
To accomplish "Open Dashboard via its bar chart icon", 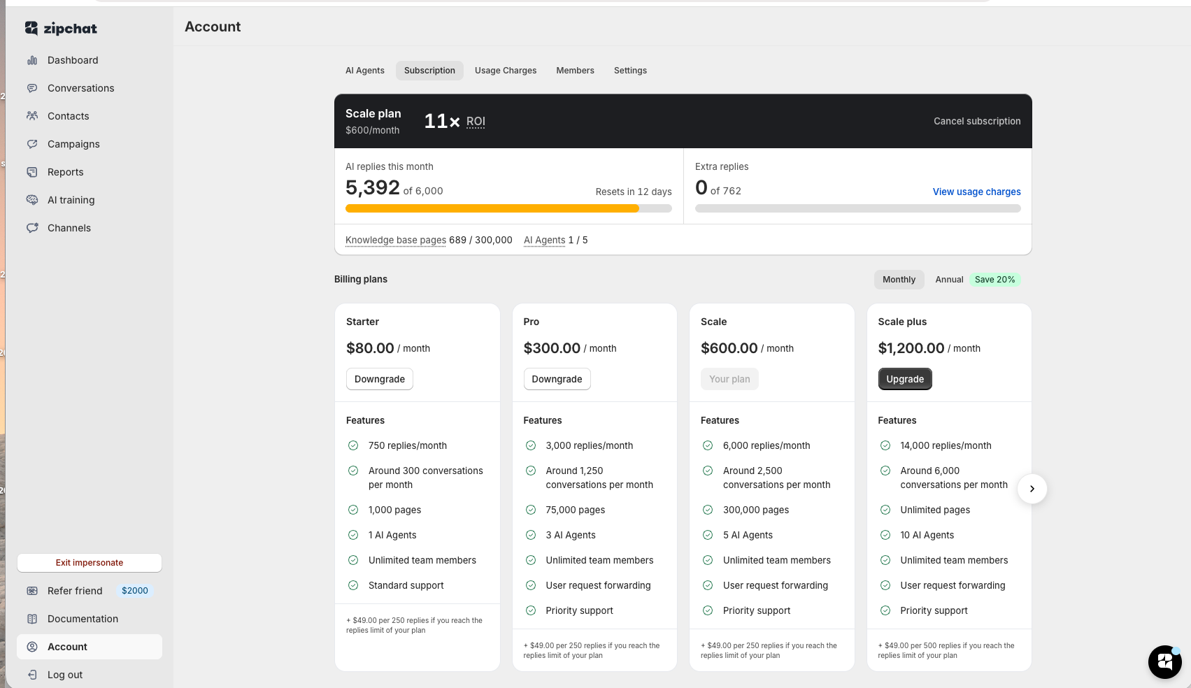I will click(x=32, y=60).
